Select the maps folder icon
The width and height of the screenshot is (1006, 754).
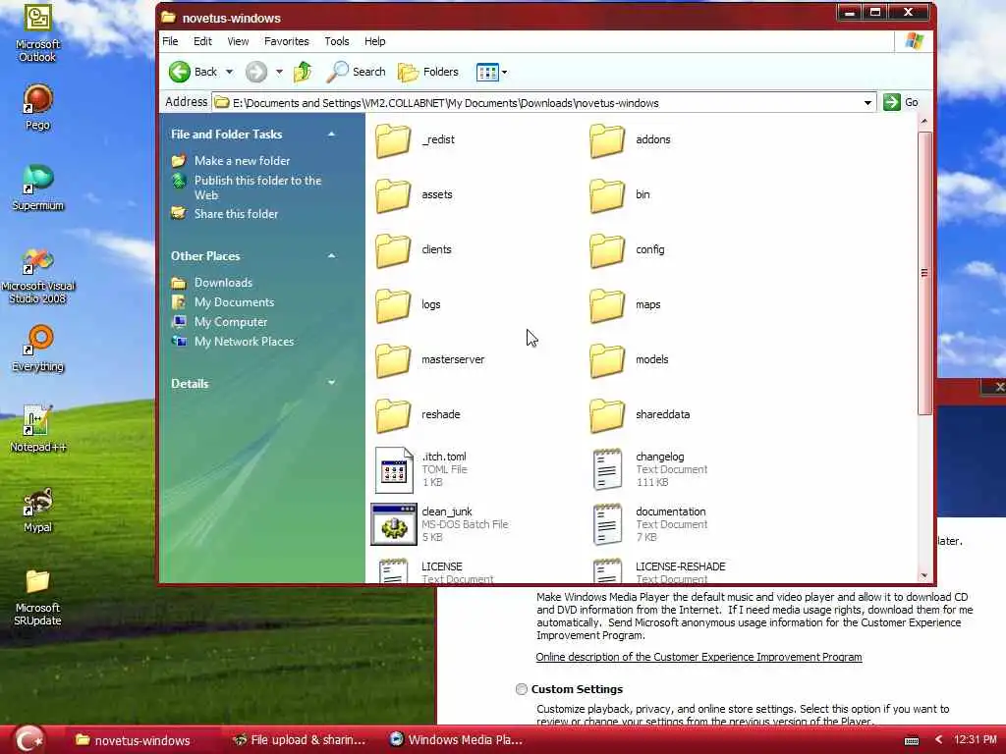(x=607, y=305)
